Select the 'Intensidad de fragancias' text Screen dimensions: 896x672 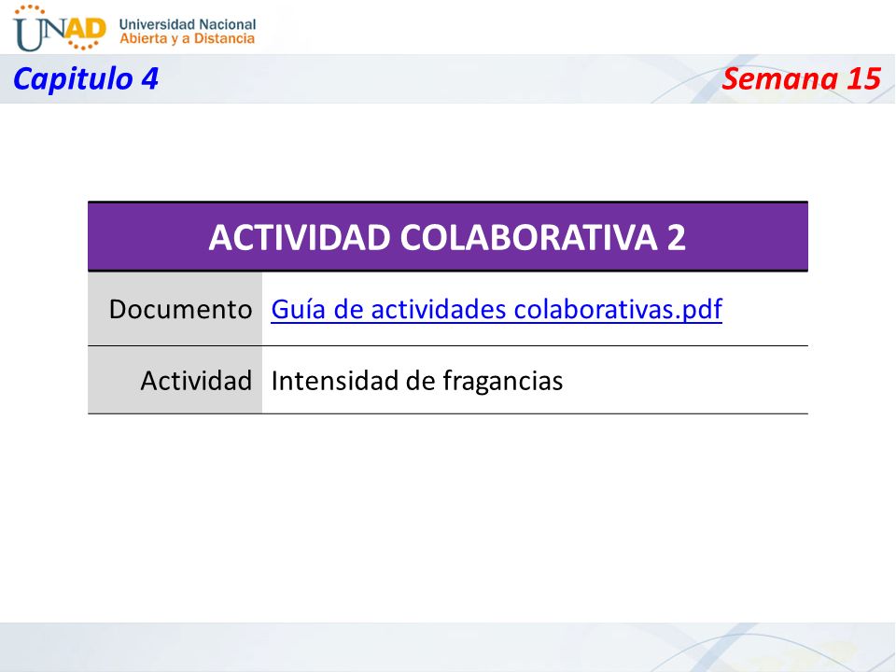[x=416, y=381]
